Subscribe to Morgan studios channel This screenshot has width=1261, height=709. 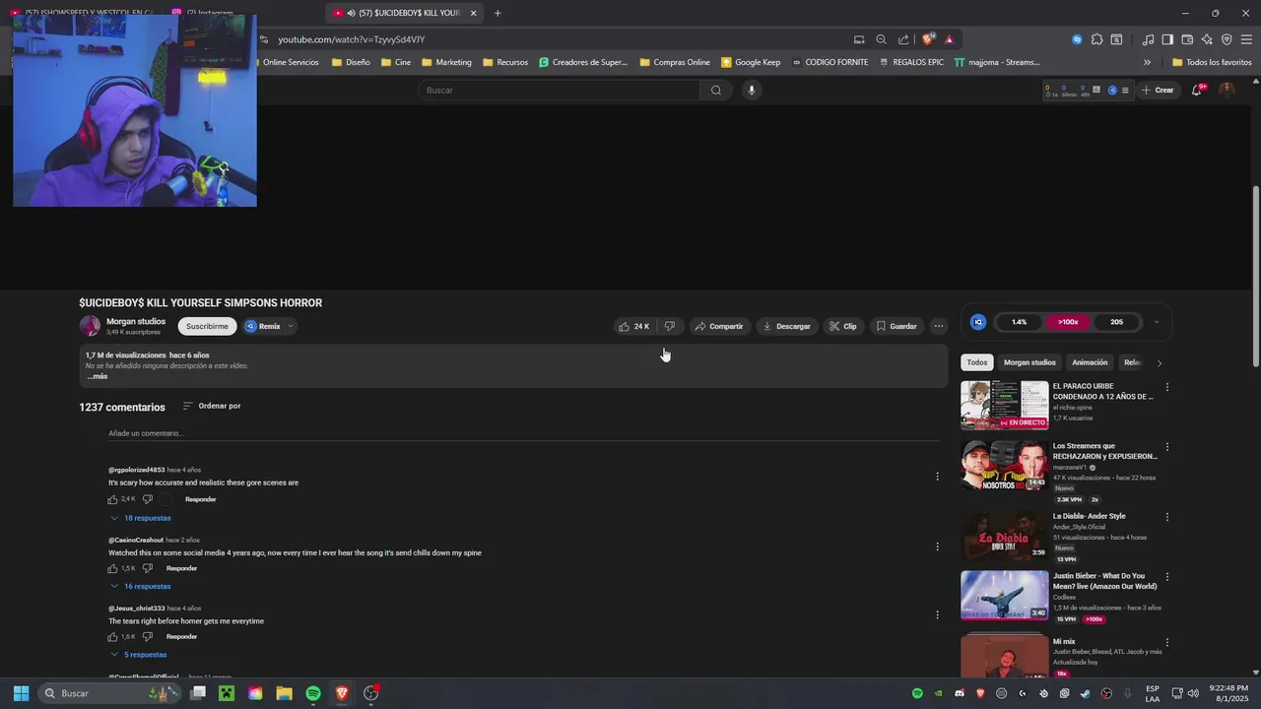click(x=207, y=326)
